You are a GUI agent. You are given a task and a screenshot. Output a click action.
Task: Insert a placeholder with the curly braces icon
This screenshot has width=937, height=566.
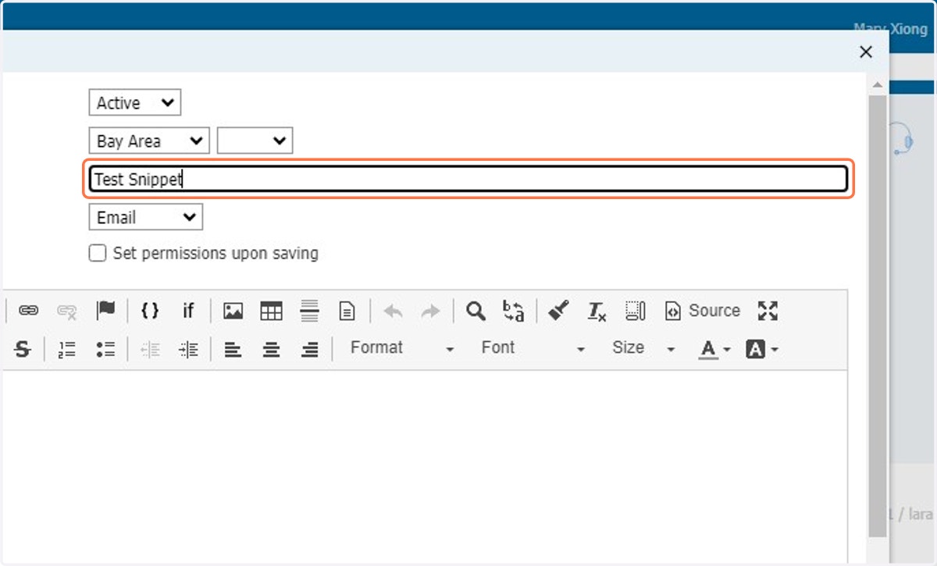[150, 311]
